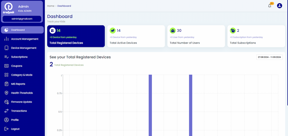Screen dimensions: 288x136
Task: Select the Total Registered Devices card
Action: coord(76,36)
